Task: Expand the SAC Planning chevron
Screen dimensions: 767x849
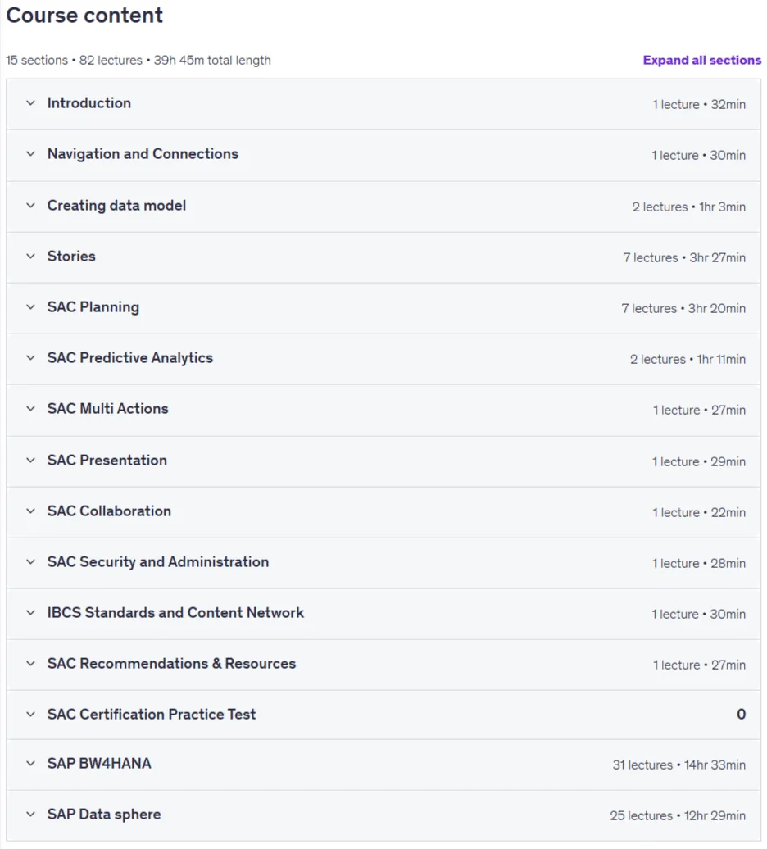Action: [31, 307]
